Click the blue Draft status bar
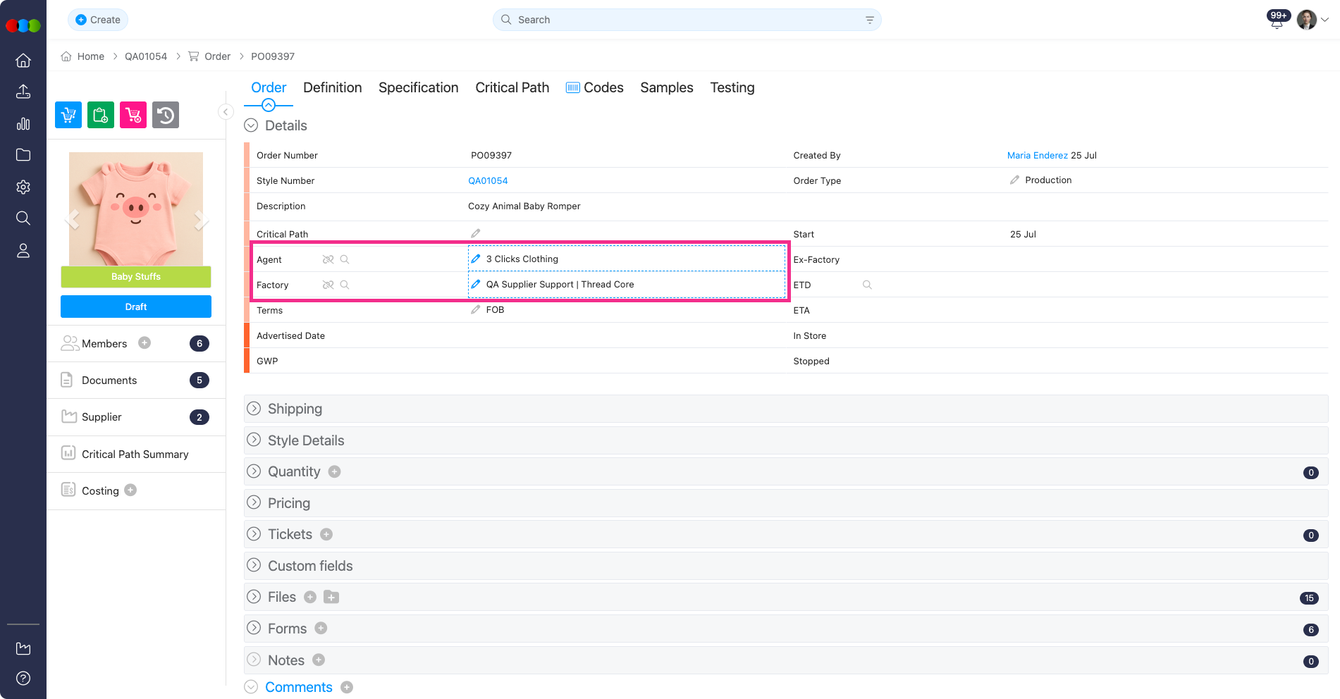The image size is (1340, 699). [136, 307]
